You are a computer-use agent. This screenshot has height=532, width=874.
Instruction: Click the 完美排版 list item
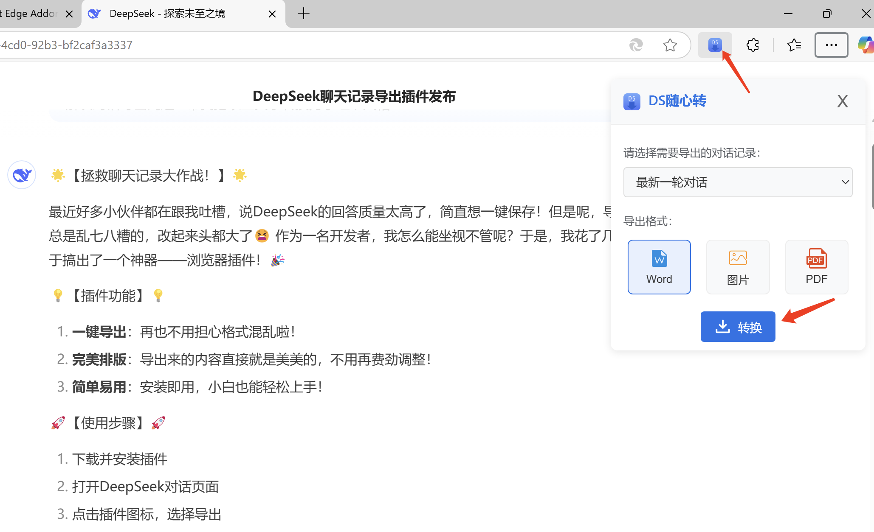[244, 359]
